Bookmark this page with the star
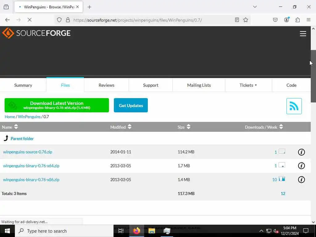The width and height of the screenshot is (316, 237). [x=245, y=20]
